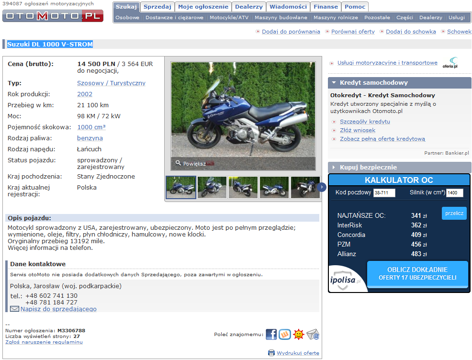Viewport: 472px width, 360px height.
Task: Collapse the Kredyt samochodowy section
Action: point(334,83)
